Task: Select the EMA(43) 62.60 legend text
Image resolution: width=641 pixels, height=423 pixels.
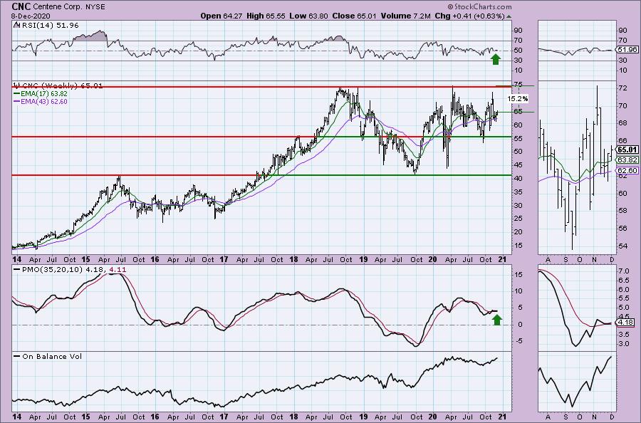Action: point(43,101)
